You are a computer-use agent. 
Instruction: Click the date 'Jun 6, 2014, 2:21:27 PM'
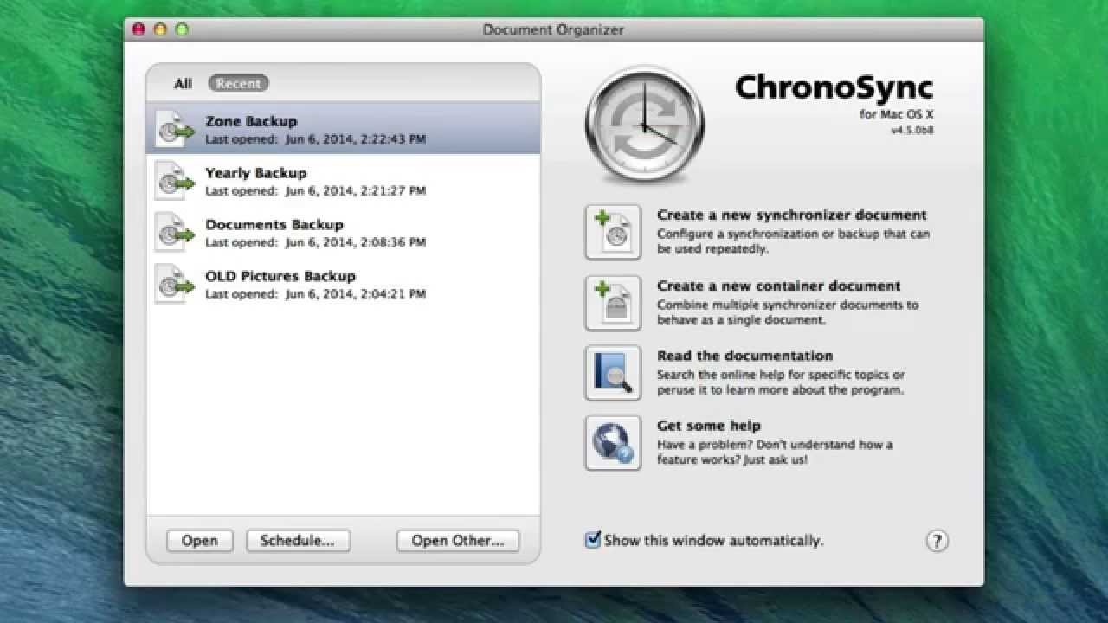(x=356, y=191)
